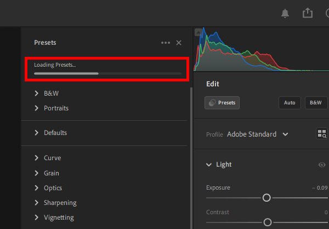Close the Presets panel

(x=179, y=43)
